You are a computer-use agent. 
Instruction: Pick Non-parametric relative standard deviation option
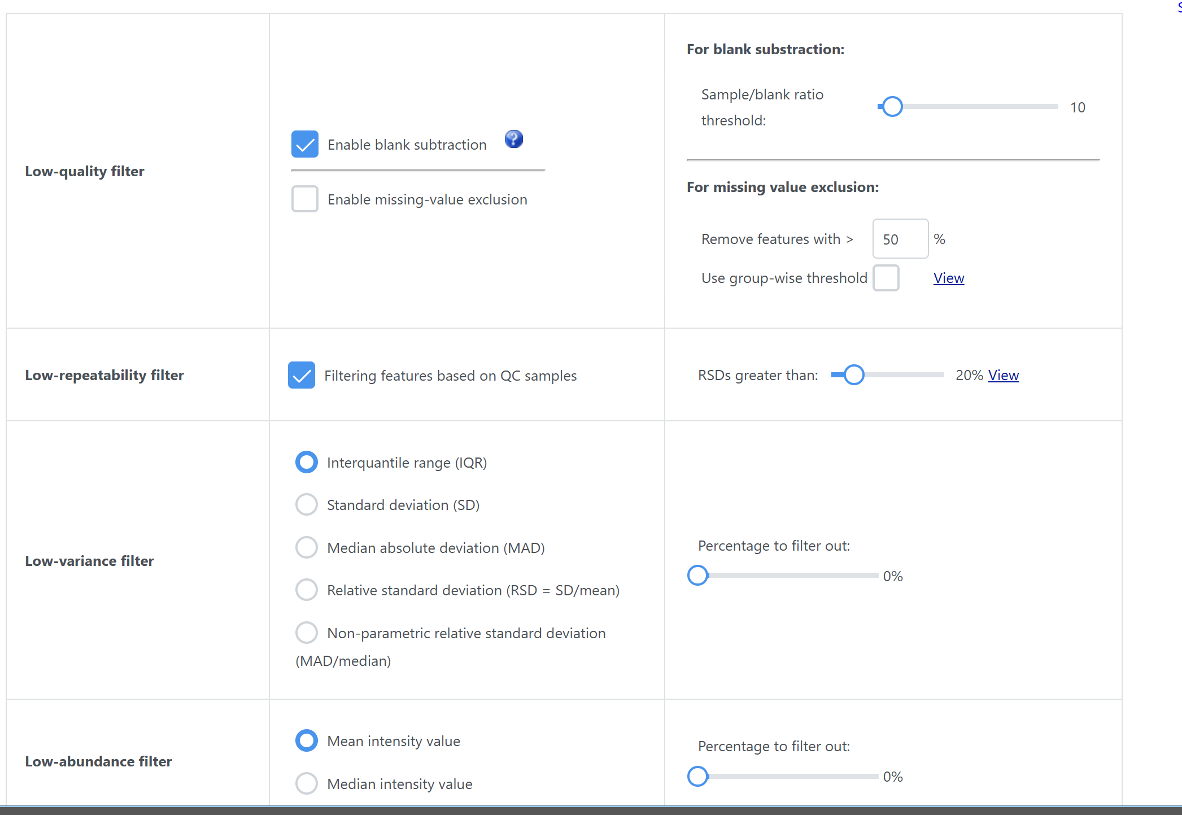point(307,633)
